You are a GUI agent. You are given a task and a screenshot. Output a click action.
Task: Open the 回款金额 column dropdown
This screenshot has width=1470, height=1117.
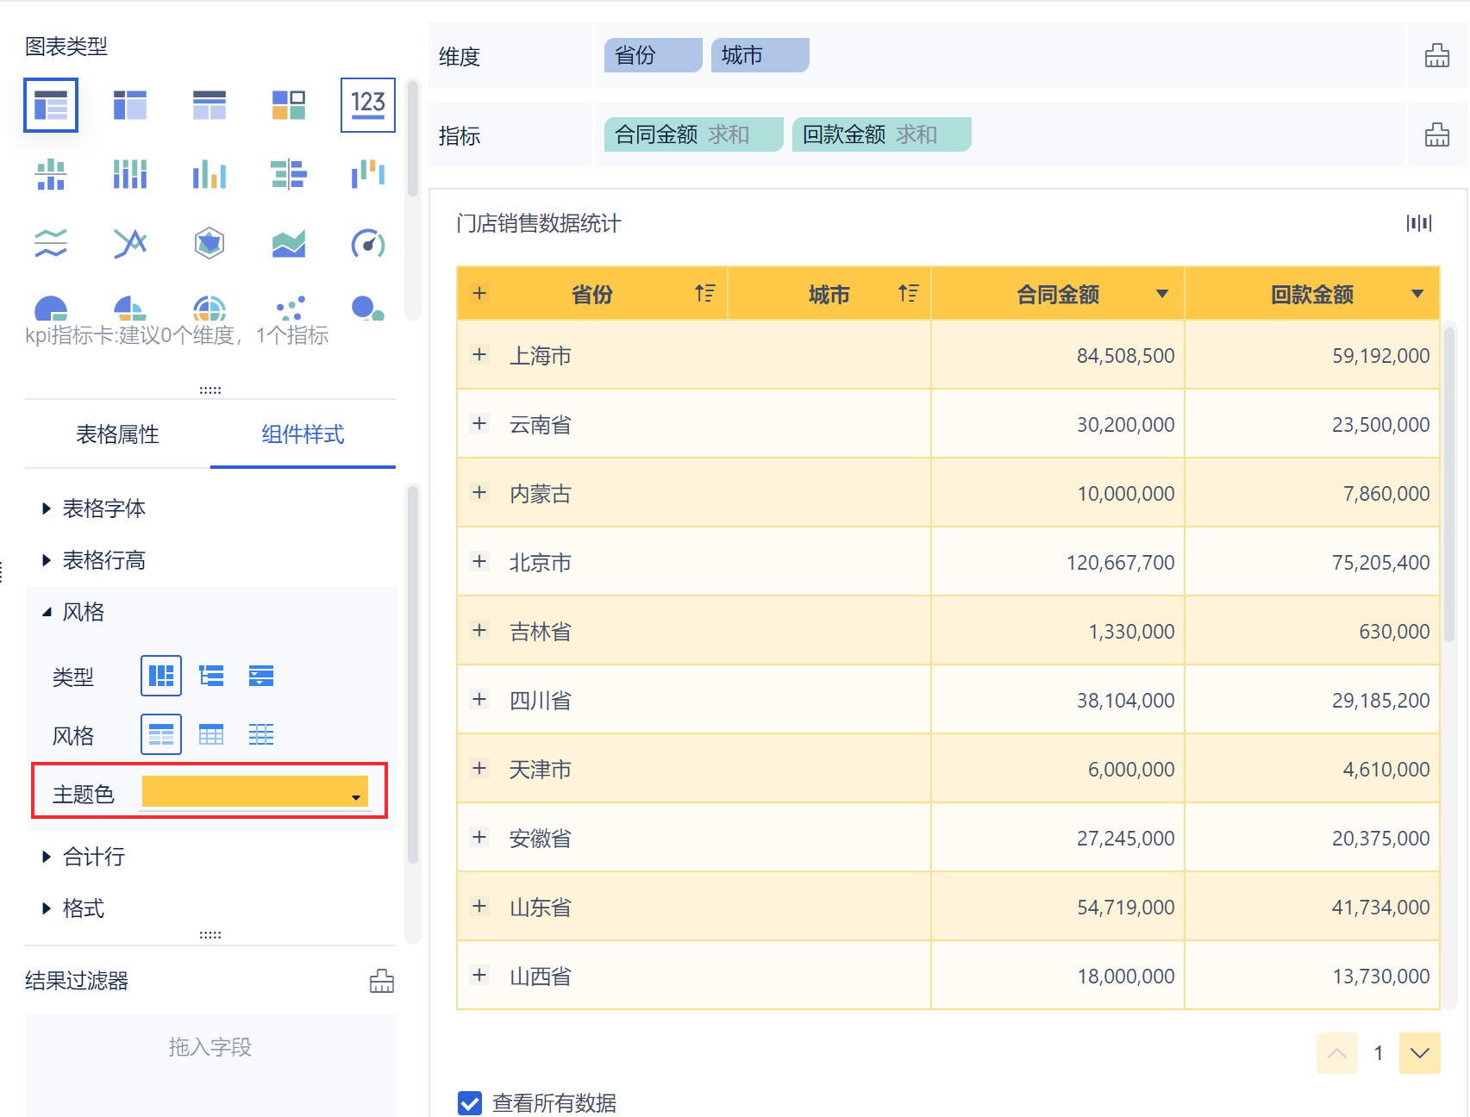[x=1417, y=294]
